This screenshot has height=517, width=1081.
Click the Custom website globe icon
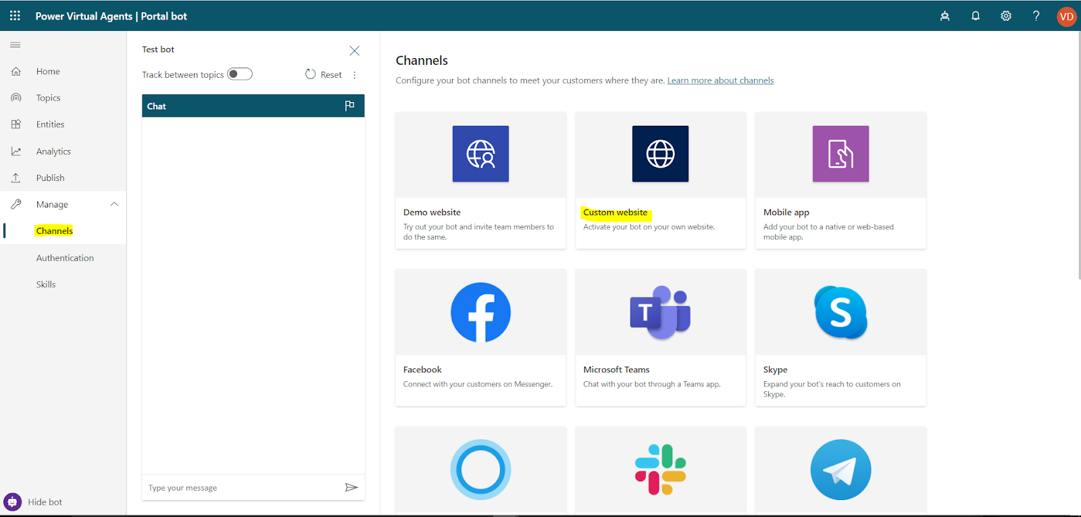(x=660, y=153)
